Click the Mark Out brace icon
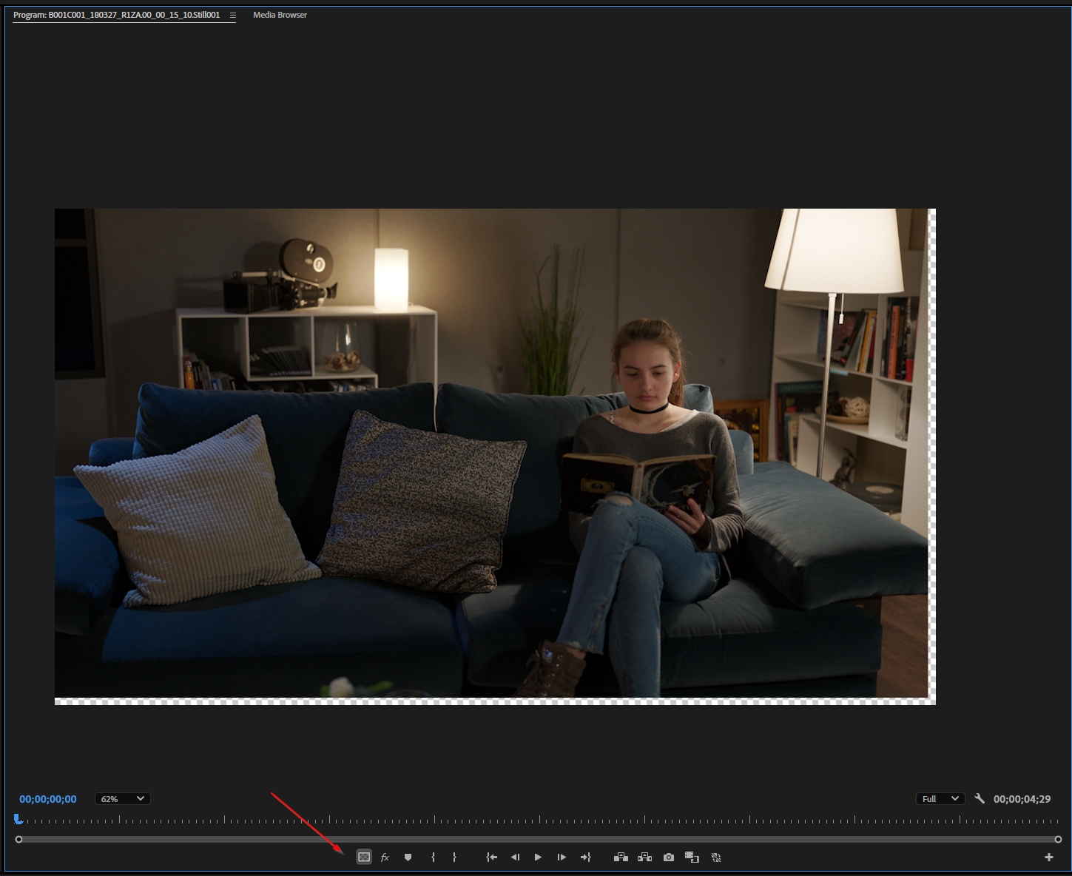The height and width of the screenshot is (876, 1072). [454, 857]
